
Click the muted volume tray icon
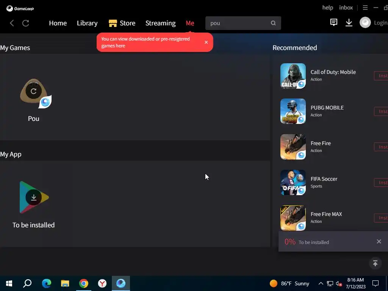click(339, 283)
